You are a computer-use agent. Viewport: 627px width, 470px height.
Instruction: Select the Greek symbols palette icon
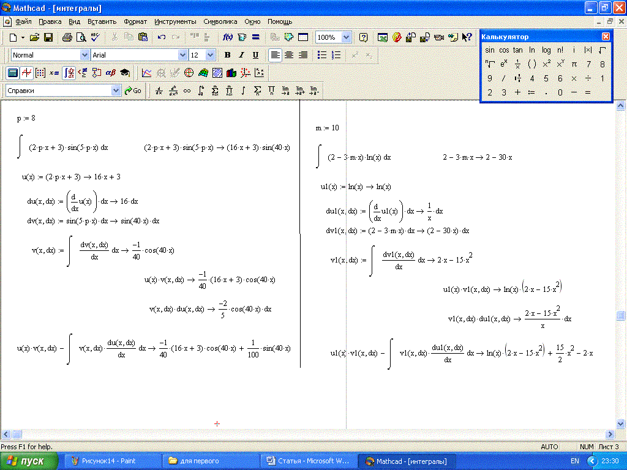pos(111,73)
